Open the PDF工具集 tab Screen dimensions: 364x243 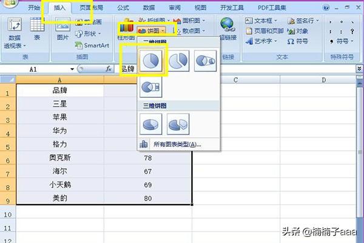[272, 8]
